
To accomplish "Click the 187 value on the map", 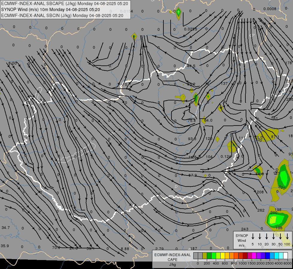I will click(x=194, y=248).
